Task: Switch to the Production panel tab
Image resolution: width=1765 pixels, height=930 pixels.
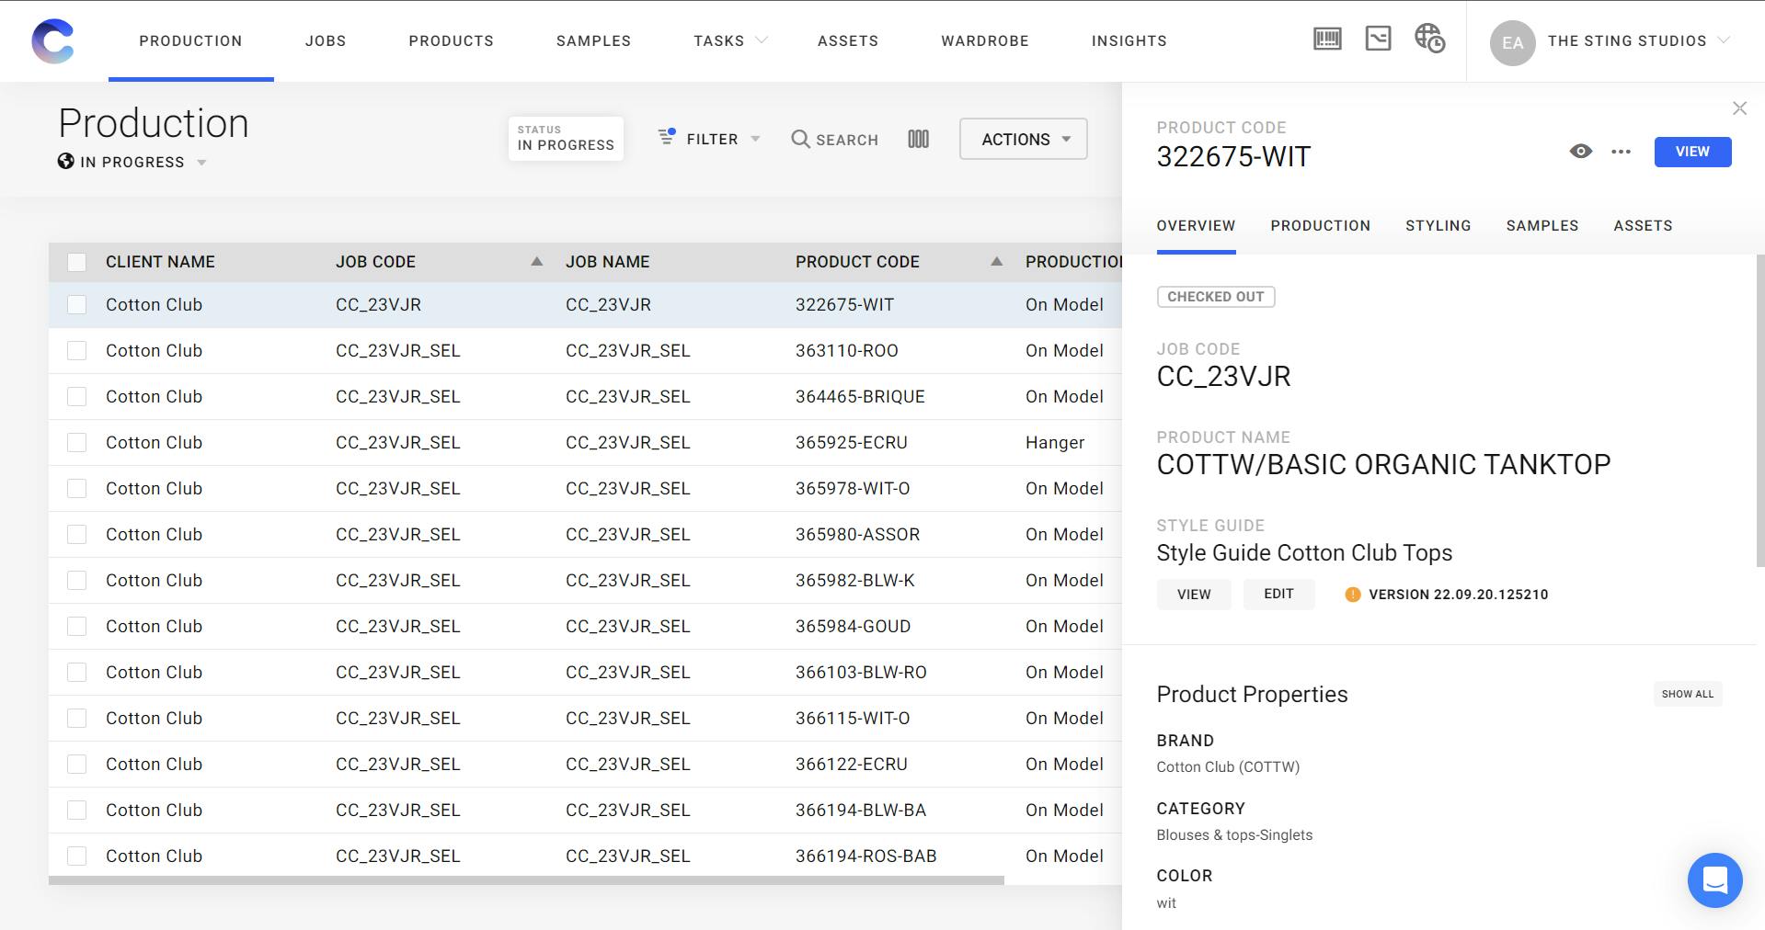Action: tap(1320, 226)
